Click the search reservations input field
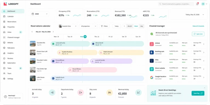 (x=176, y=4)
